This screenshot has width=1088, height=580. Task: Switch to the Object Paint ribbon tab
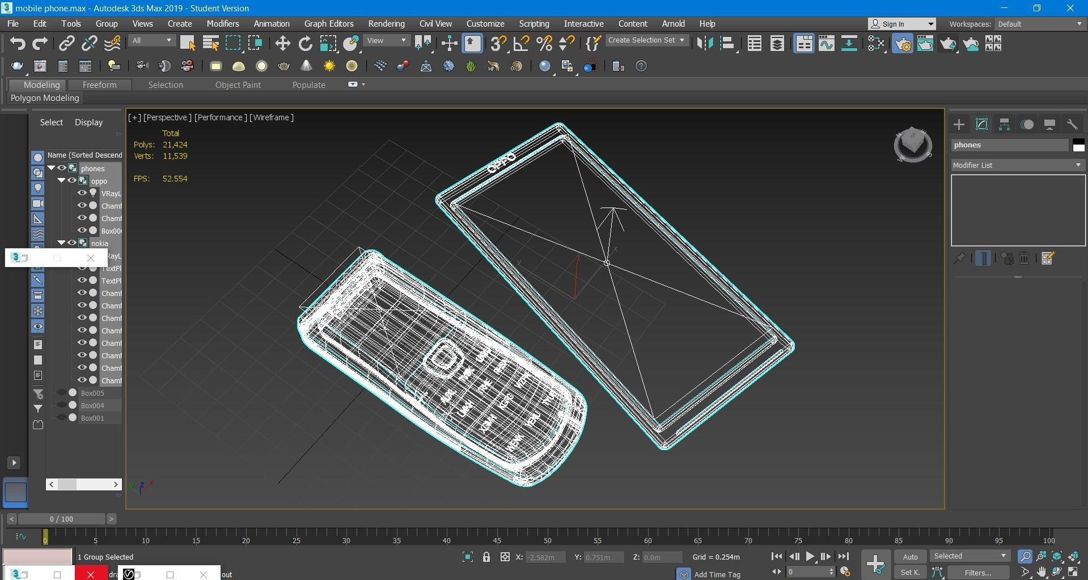tap(238, 85)
